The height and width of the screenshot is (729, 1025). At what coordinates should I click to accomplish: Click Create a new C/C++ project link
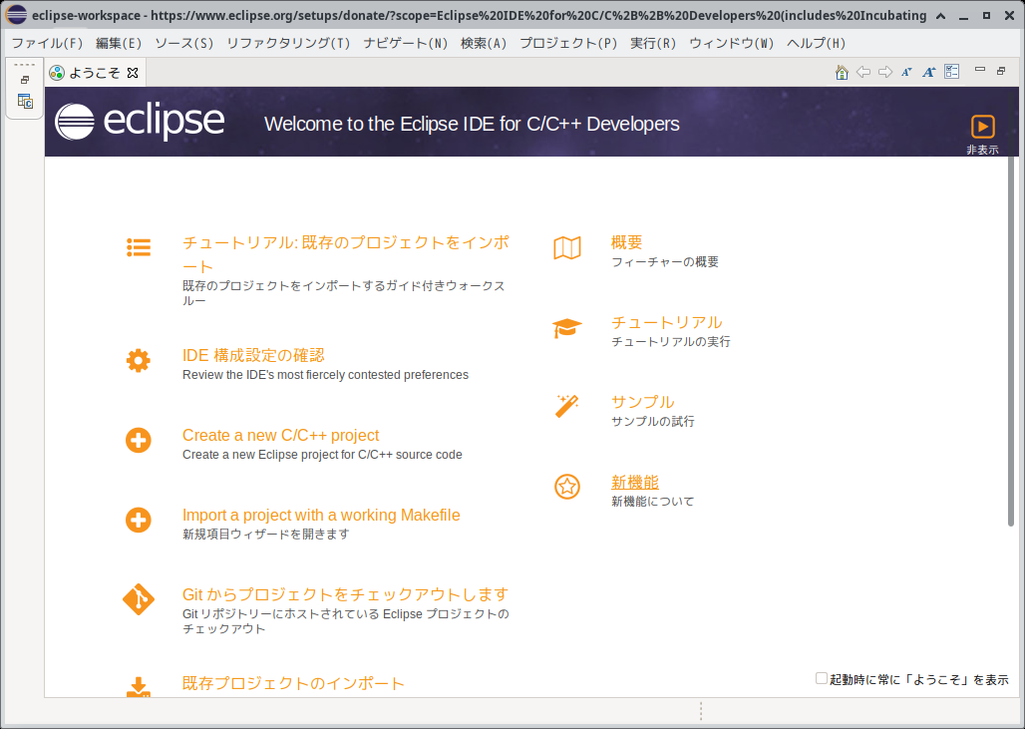tap(280, 435)
